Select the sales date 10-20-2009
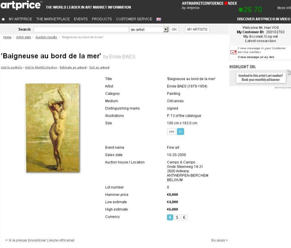Viewport: 291px width, 248px height. pos(176,155)
